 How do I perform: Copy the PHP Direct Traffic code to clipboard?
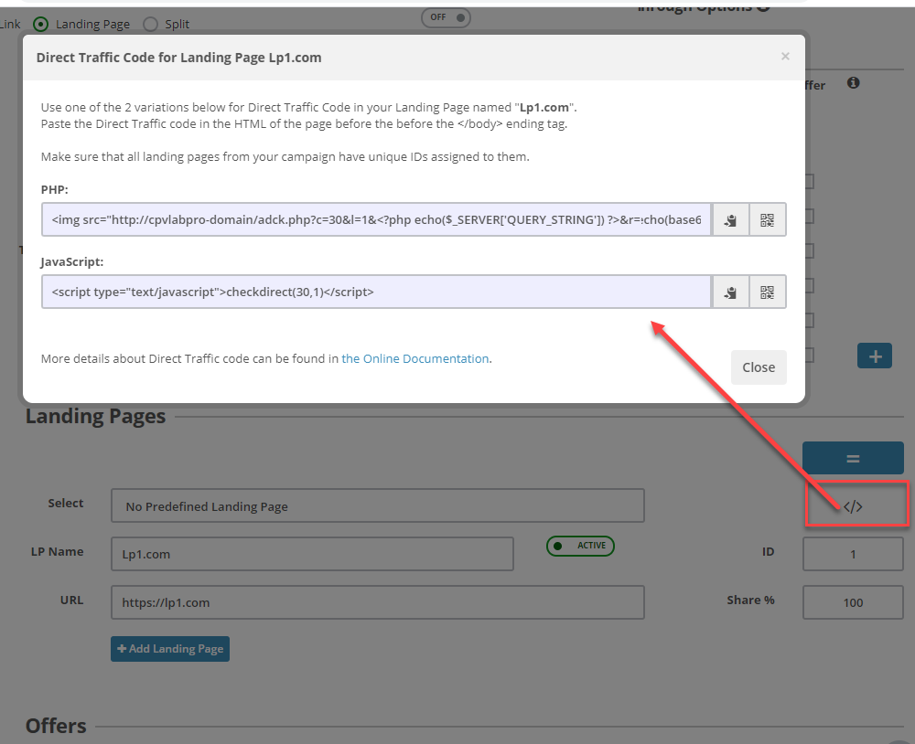pyautogui.click(x=729, y=219)
